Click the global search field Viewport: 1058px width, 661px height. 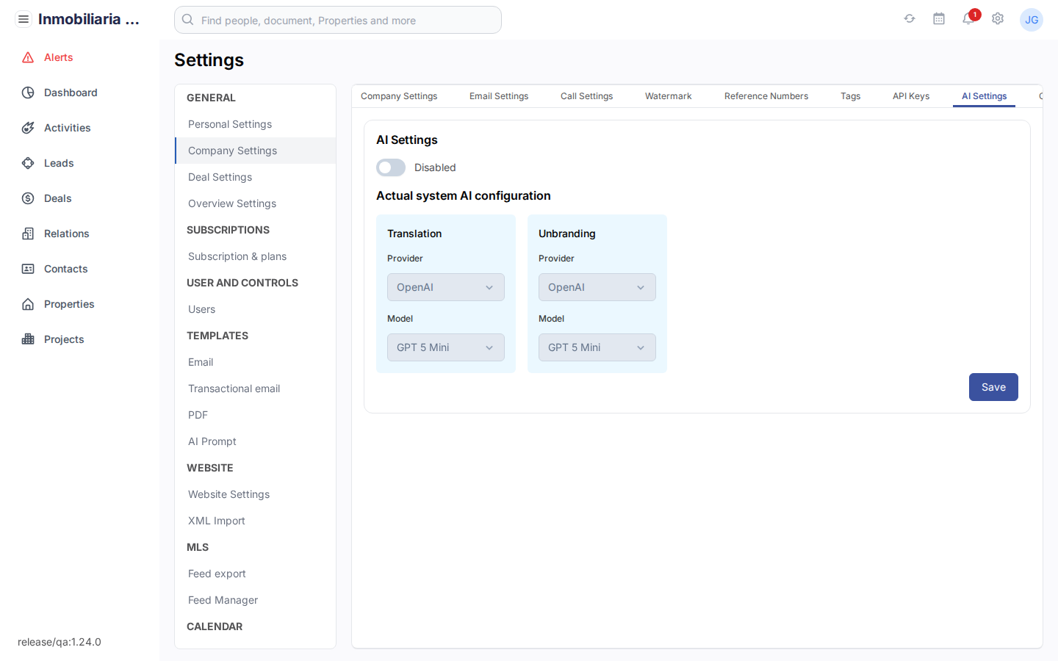(x=338, y=20)
